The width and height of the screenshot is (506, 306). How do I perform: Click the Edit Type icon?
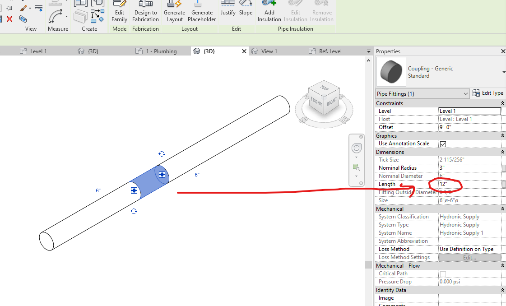[476, 93]
